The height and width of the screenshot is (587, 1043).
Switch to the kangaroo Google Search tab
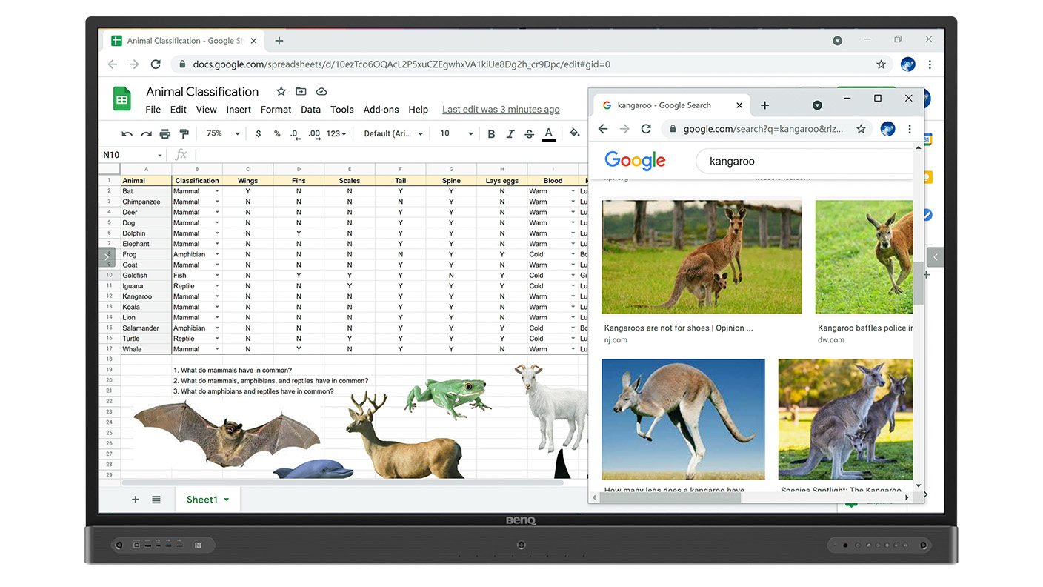pos(665,105)
